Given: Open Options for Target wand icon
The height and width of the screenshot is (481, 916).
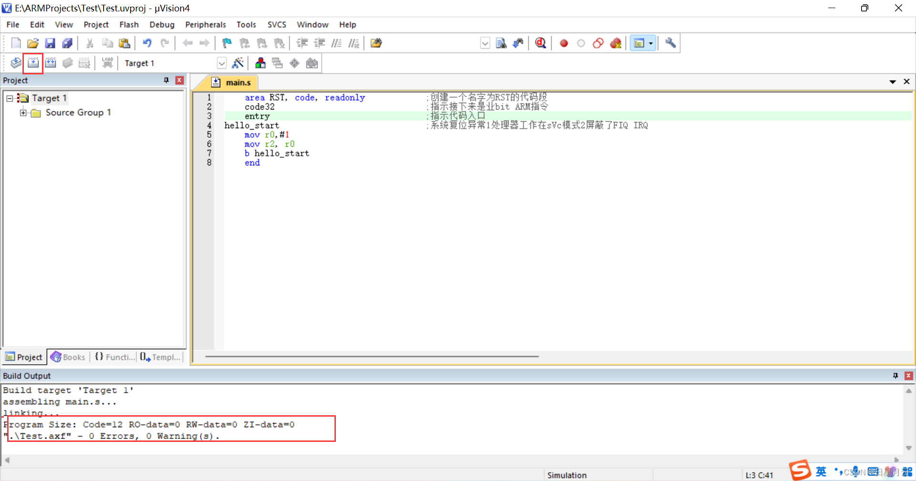Looking at the screenshot, I should (x=238, y=63).
